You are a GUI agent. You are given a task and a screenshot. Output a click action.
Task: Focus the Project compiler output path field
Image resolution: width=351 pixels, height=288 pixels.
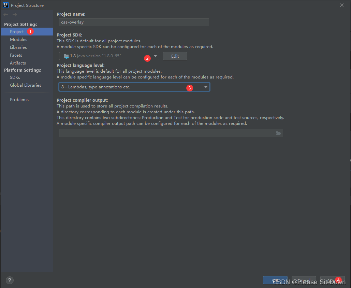pyautogui.click(x=171, y=133)
